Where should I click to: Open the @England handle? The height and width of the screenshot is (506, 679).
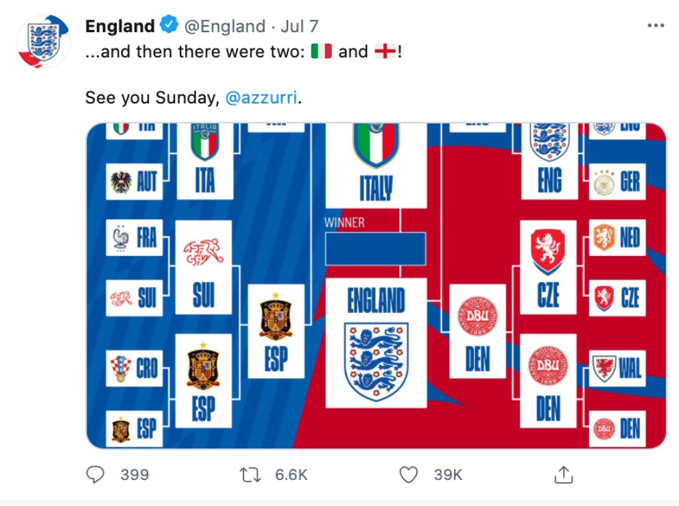click(225, 27)
